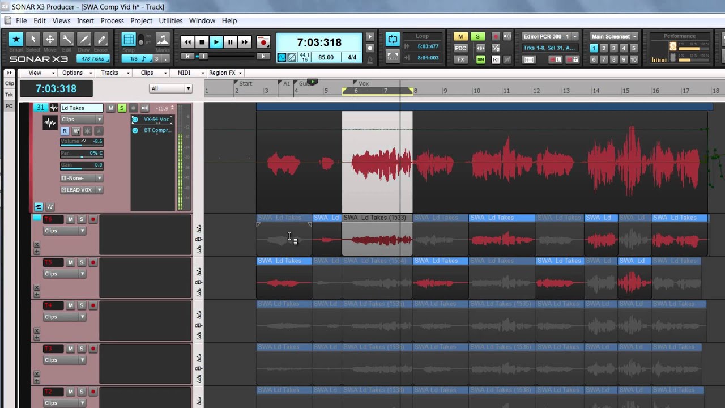Toggle the PDC override button
The width and height of the screenshot is (725, 408).
point(460,48)
